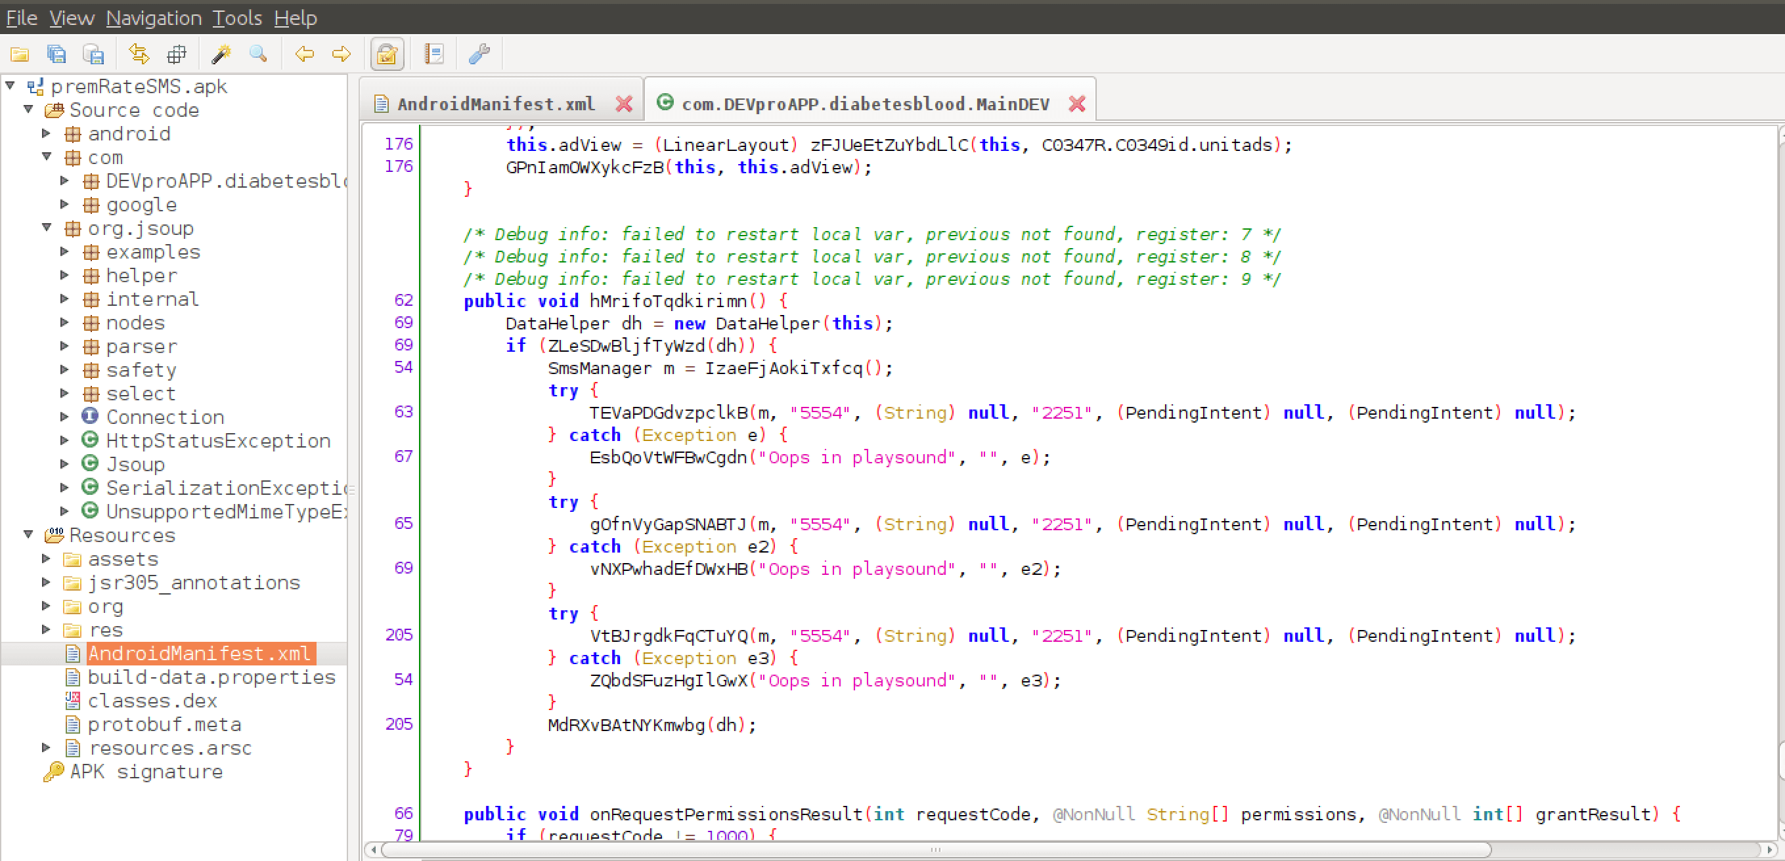The height and width of the screenshot is (861, 1785).
Task: Open the Tools menu
Action: (237, 17)
